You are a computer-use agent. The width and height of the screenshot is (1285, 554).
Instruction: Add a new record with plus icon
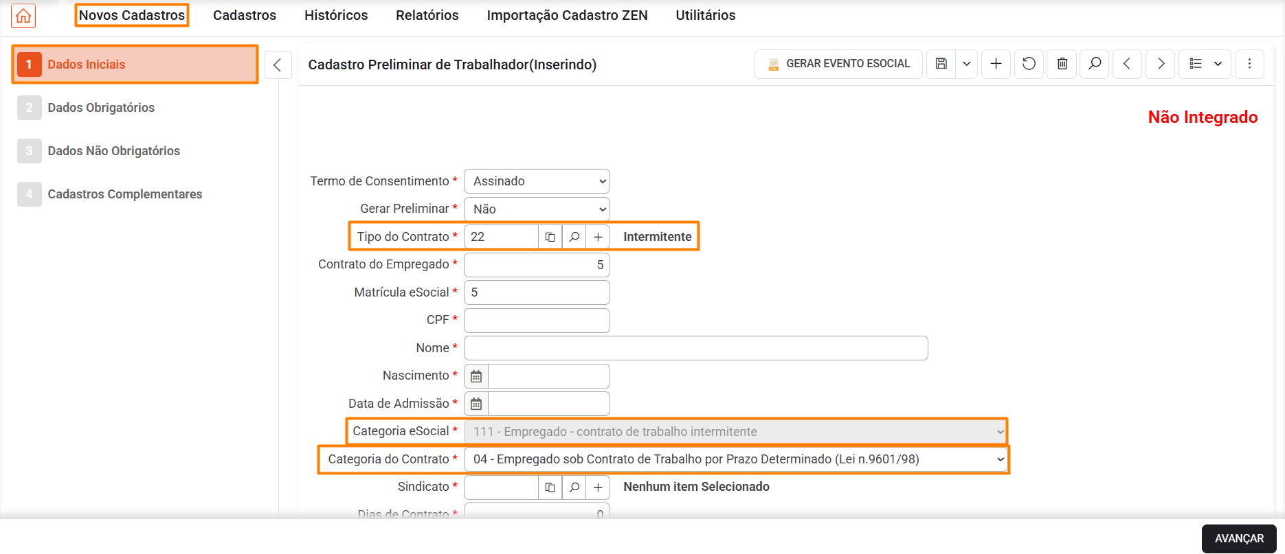(x=996, y=64)
